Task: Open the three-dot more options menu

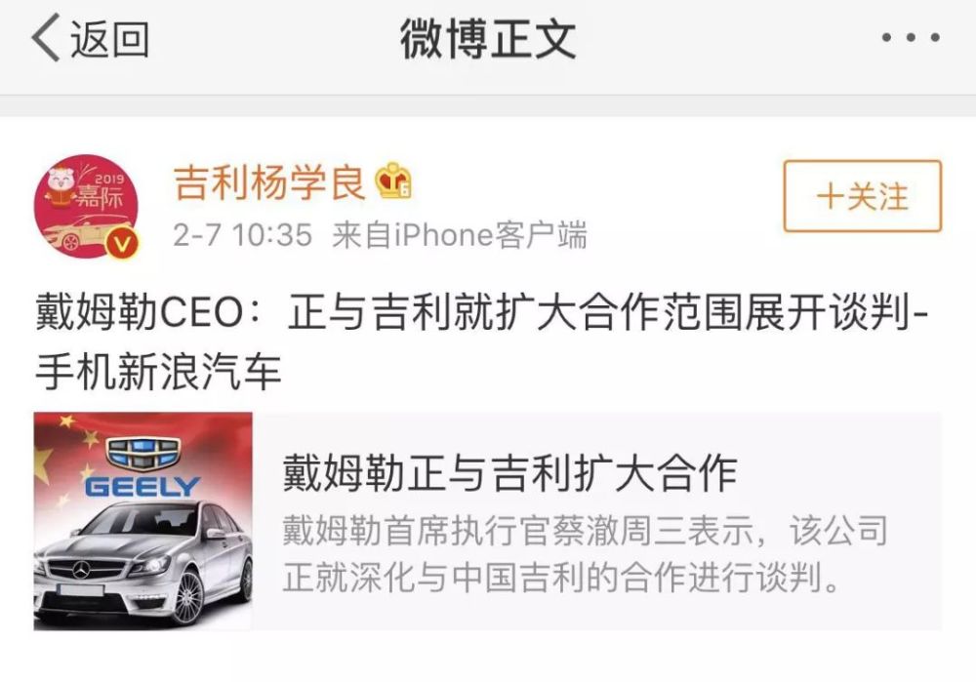Action: (911, 38)
